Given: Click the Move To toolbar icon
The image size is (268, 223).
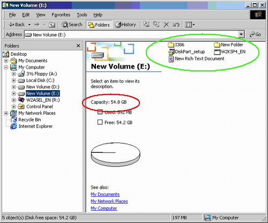Looking at the screenshot, I should 147,25.
